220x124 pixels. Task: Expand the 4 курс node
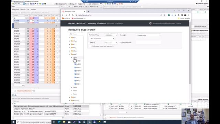(71, 91)
